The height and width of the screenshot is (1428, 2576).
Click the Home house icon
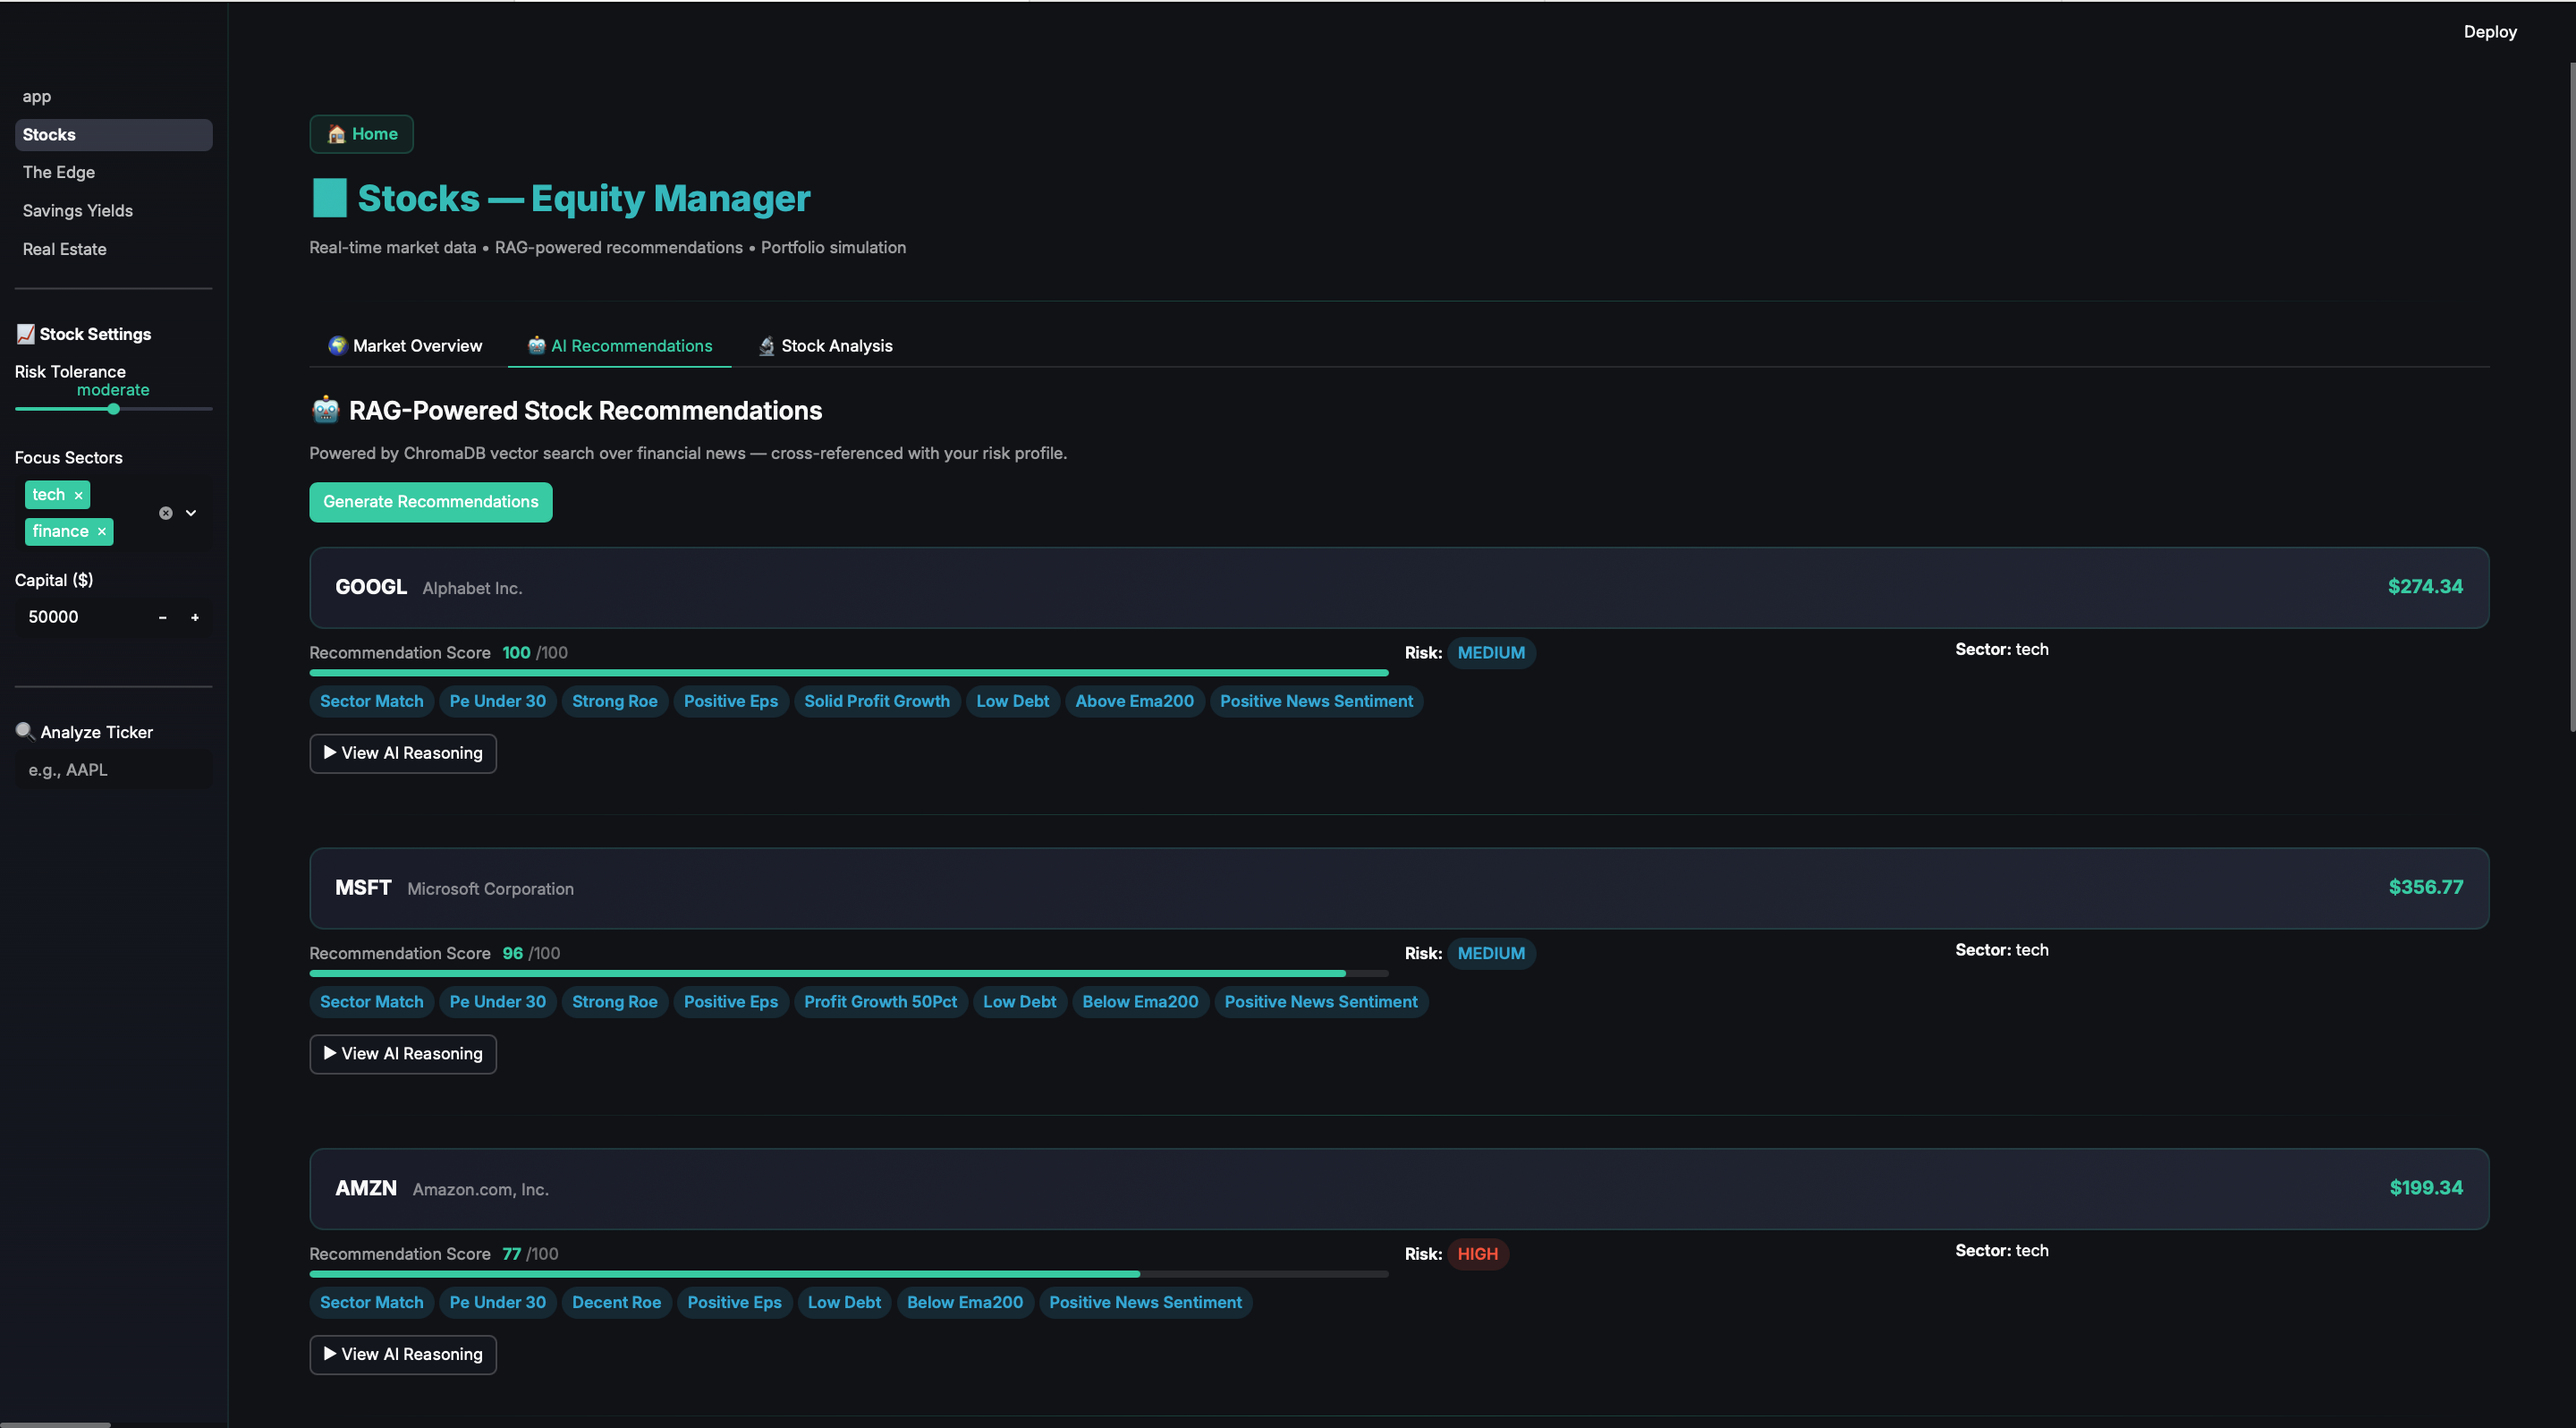(x=336, y=134)
